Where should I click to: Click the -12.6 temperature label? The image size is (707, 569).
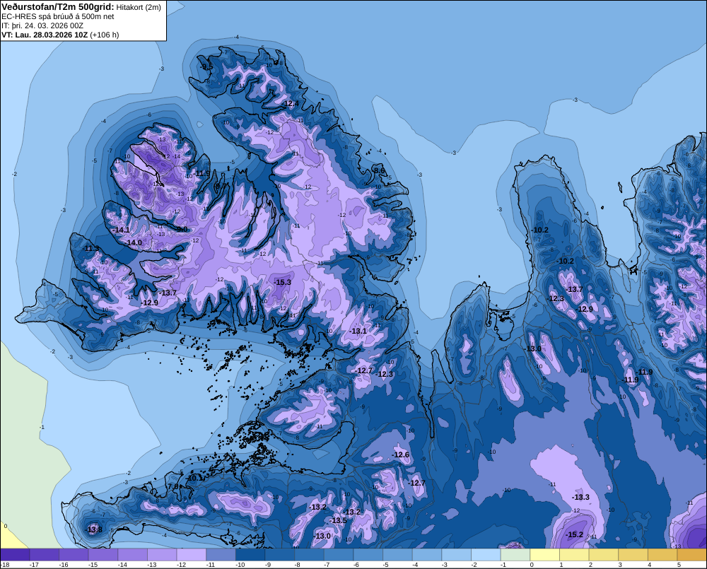click(x=400, y=454)
